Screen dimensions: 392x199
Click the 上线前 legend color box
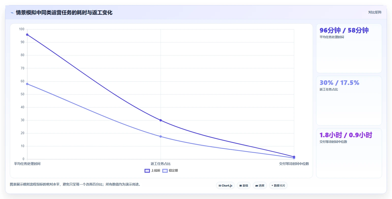click(147, 171)
